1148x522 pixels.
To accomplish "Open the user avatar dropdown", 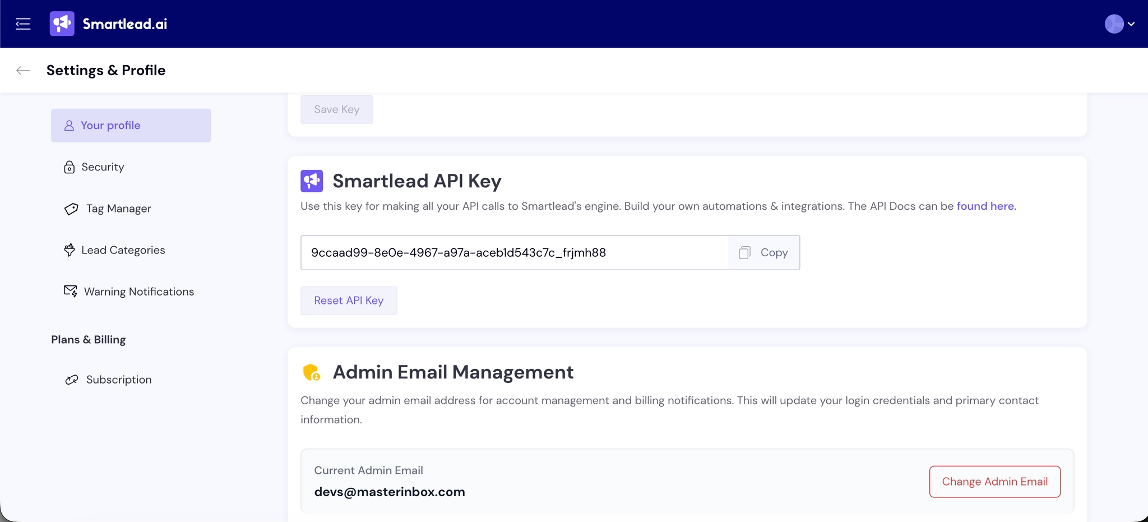I will click(1113, 24).
